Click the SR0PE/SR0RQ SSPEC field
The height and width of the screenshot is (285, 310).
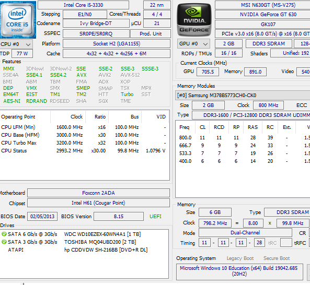pyautogui.click(x=96, y=34)
